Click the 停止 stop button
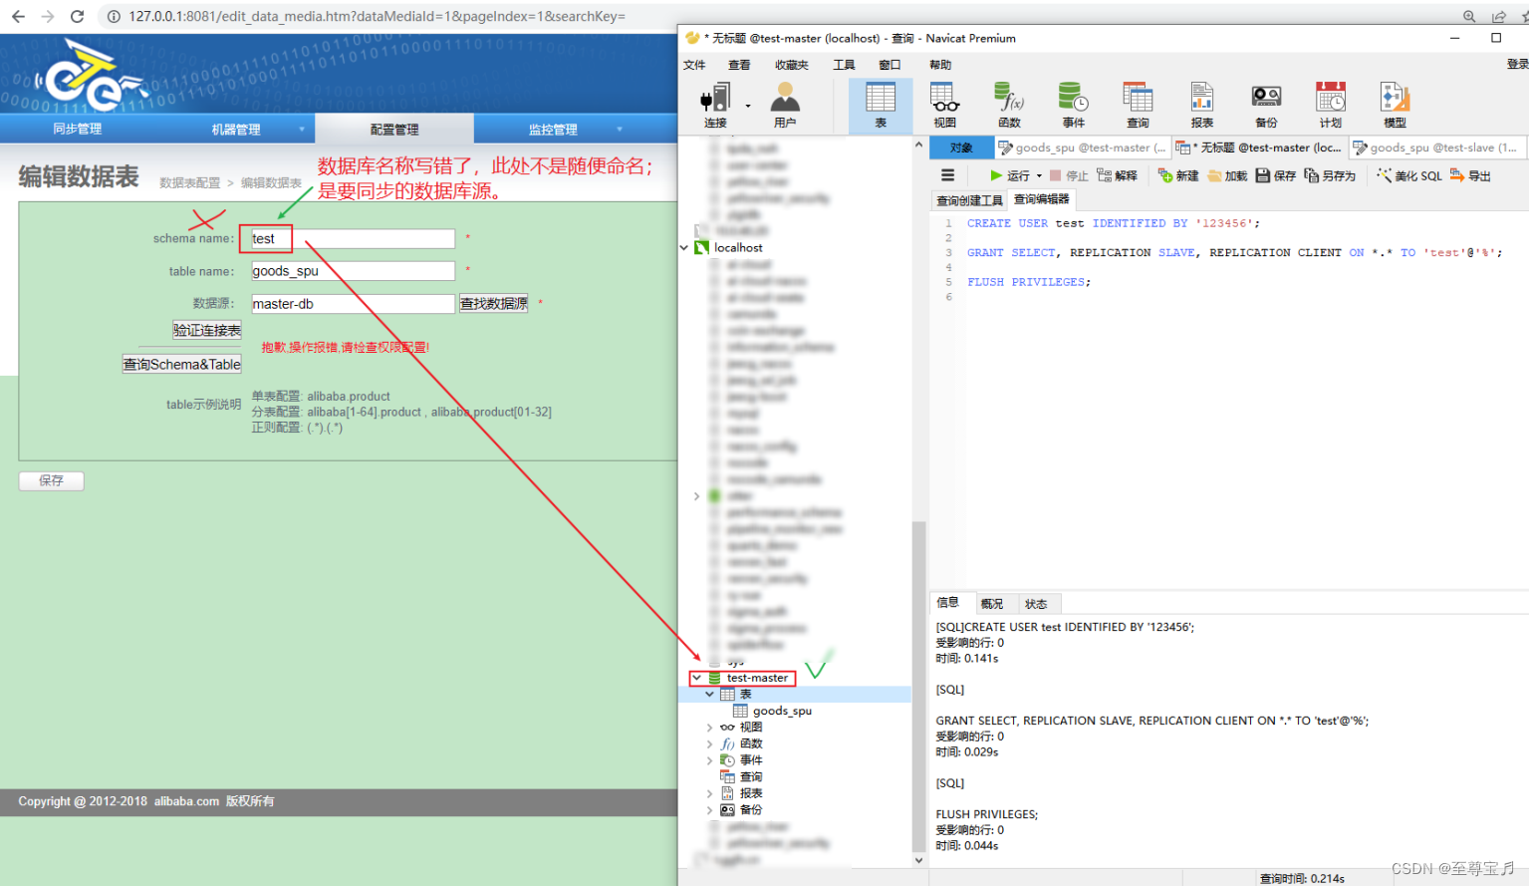This screenshot has height=886, width=1529. [x=1069, y=175]
